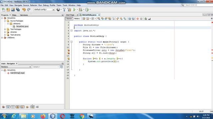The width and height of the screenshot is (213, 119).
Task: Click the Undo arrow icon
Action: pyautogui.click(x=24, y=10)
